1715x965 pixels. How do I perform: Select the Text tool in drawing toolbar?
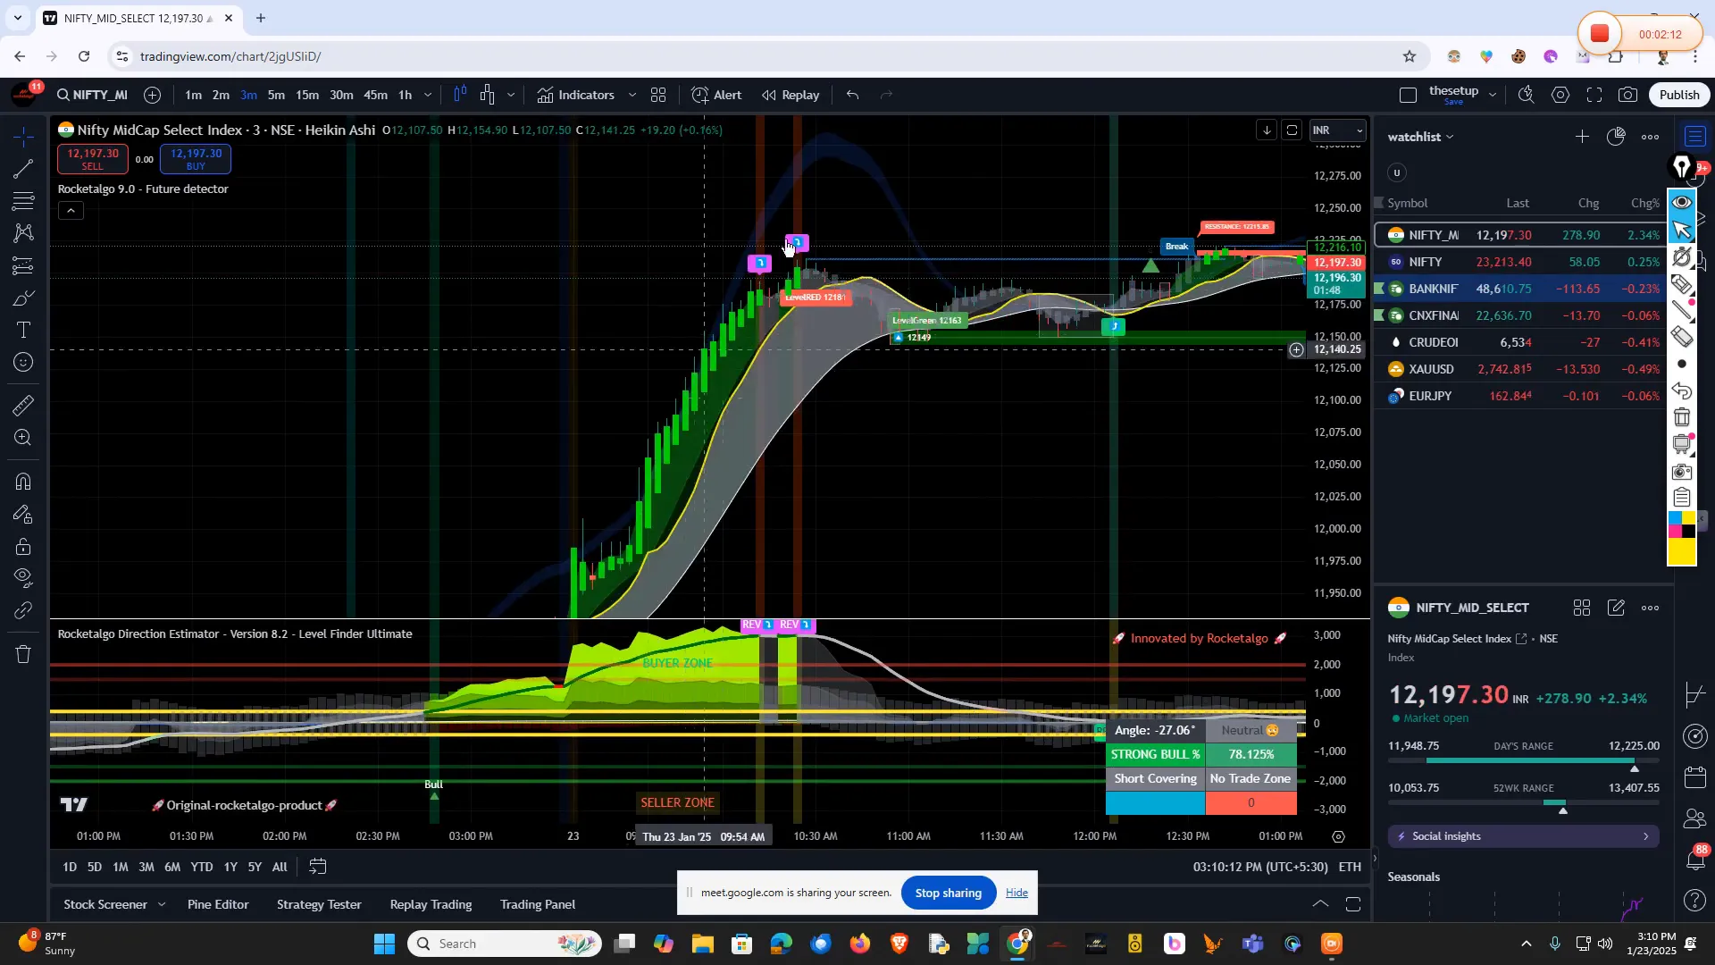click(22, 330)
